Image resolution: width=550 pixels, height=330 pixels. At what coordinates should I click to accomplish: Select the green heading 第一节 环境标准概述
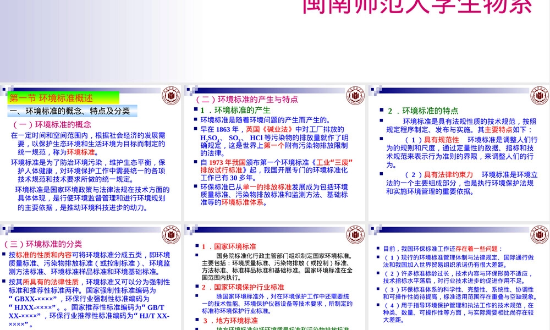click(x=63, y=98)
